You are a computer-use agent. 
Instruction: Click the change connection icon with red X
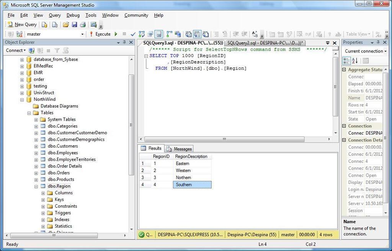(19, 34)
